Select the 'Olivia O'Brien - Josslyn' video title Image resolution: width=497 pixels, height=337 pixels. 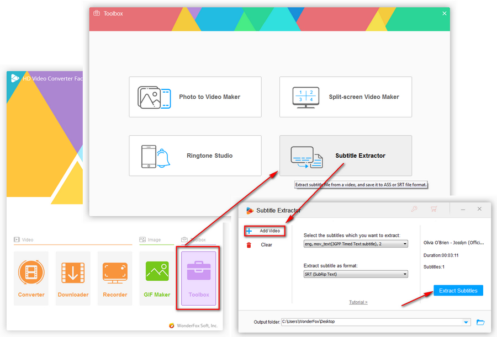[x=453, y=243]
